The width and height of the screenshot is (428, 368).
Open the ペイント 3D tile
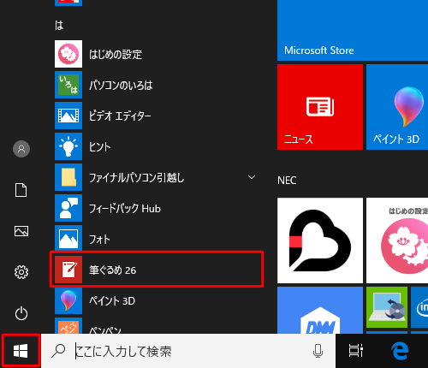pyautogui.click(x=397, y=107)
